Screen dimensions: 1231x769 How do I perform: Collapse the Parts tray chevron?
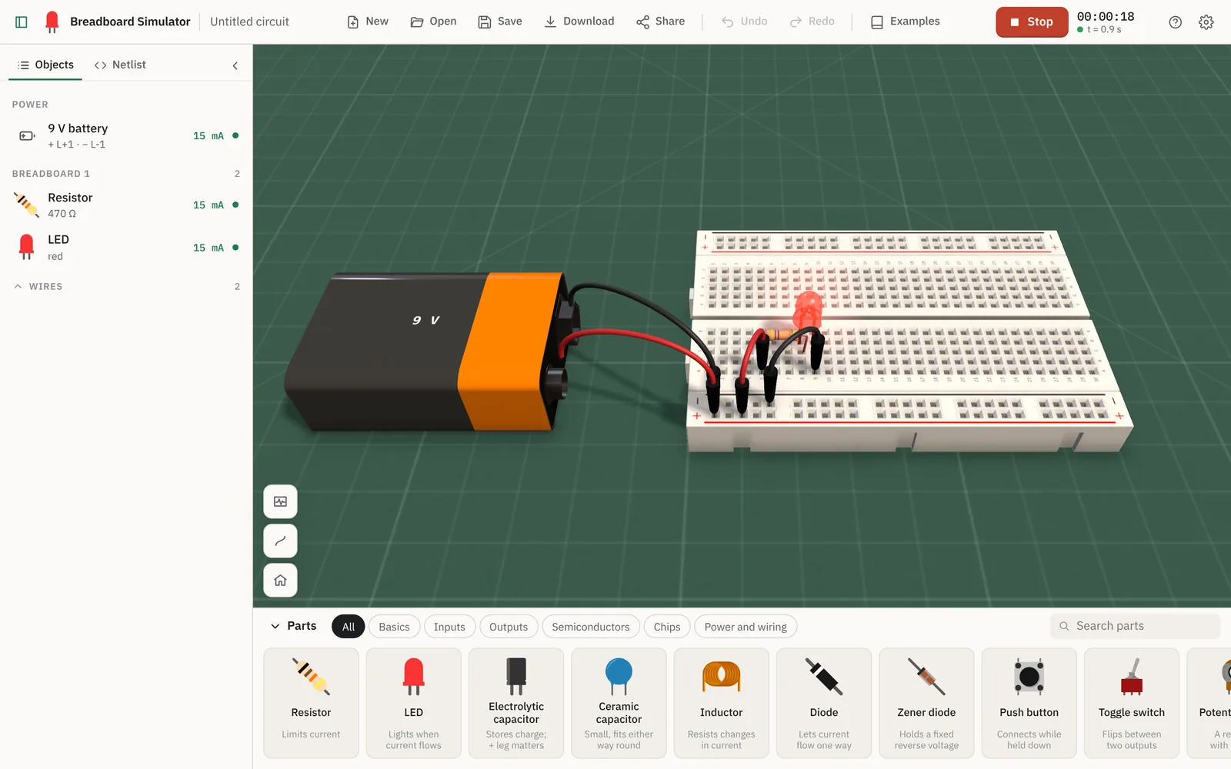point(275,626)
